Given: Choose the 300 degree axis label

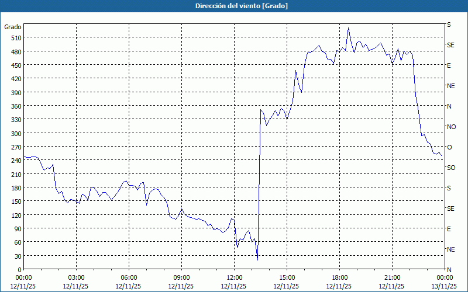Looking at the screenshot, I should pyautogui.click(x=16, y=134).
